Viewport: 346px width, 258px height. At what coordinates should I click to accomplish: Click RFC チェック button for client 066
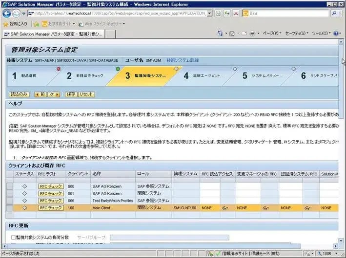click(51, 201)
